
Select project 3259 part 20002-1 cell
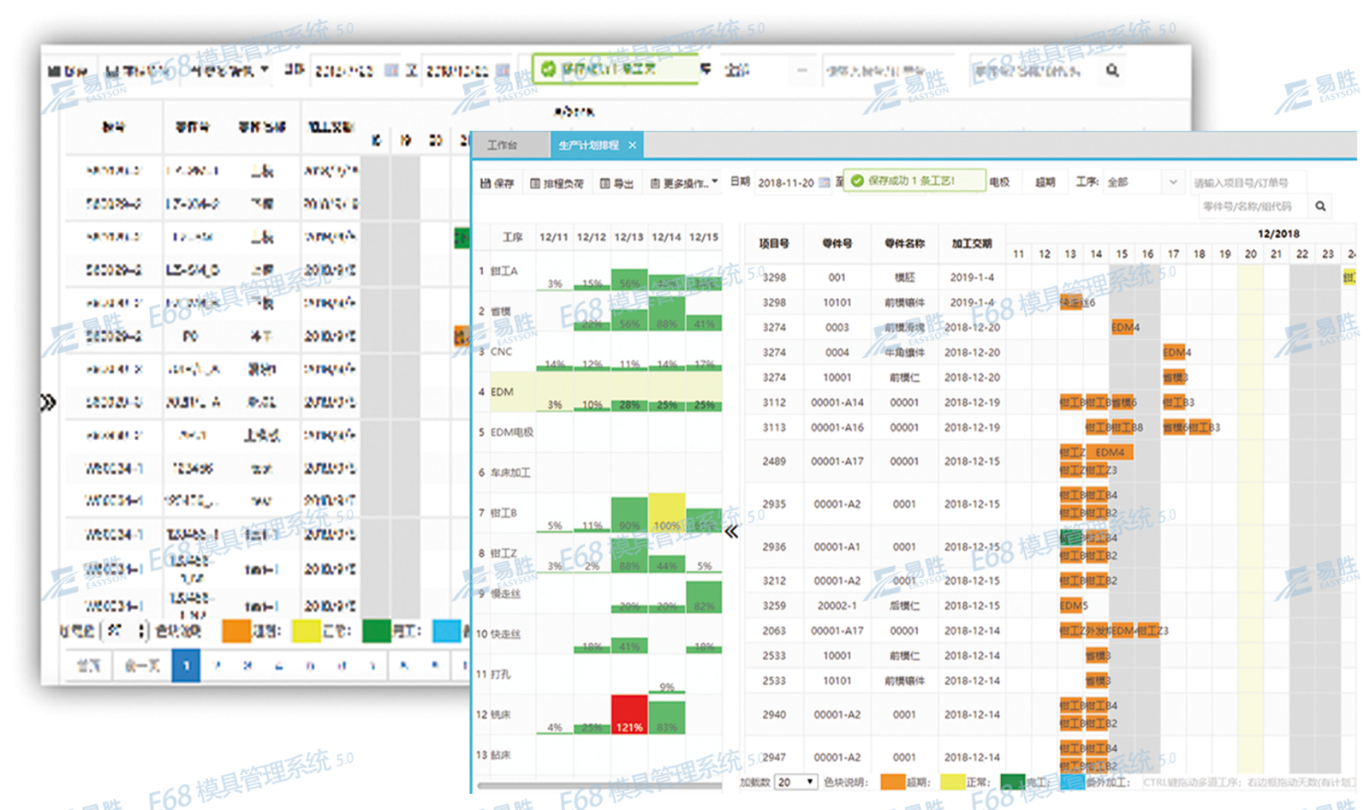[x=837, y=605]
